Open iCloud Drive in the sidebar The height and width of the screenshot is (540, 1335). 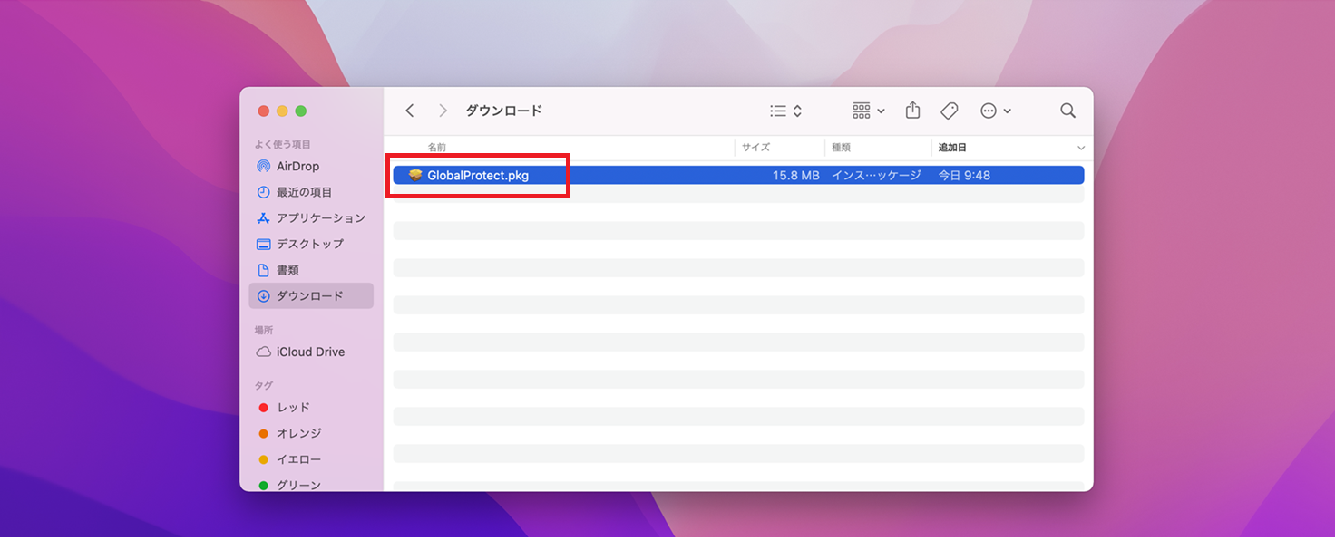311,352
